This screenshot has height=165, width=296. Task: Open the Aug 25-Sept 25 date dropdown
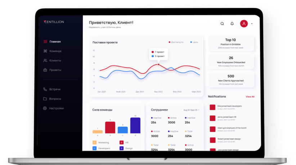point(191,110)
